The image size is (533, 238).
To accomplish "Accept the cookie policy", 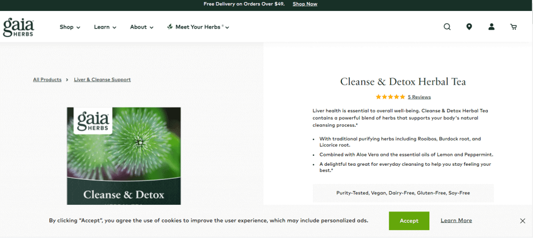I will pos(409,221).
